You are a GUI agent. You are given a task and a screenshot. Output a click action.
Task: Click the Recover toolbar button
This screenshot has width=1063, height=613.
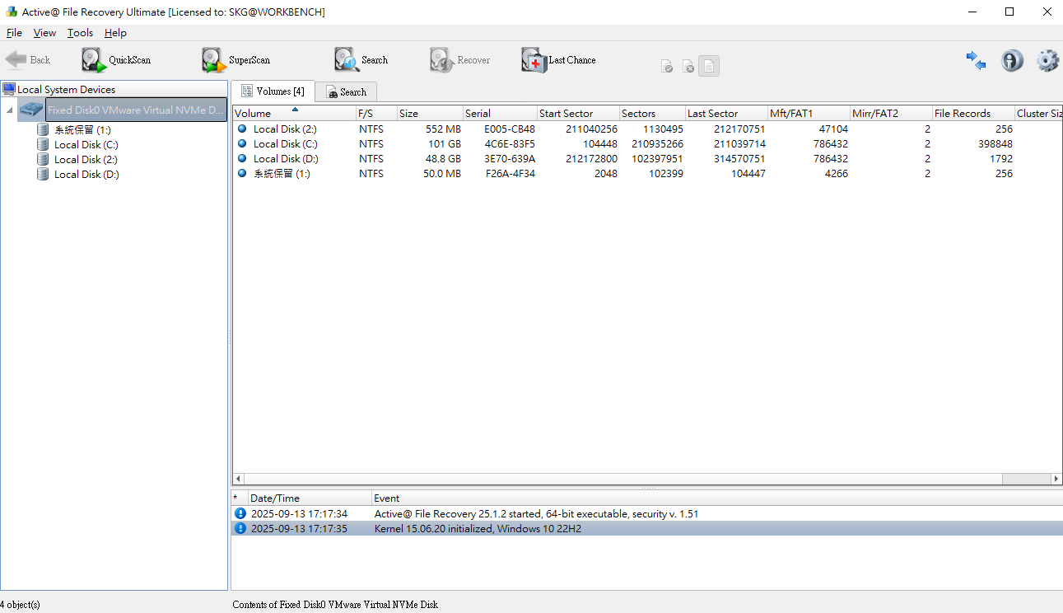pos(459,60)
